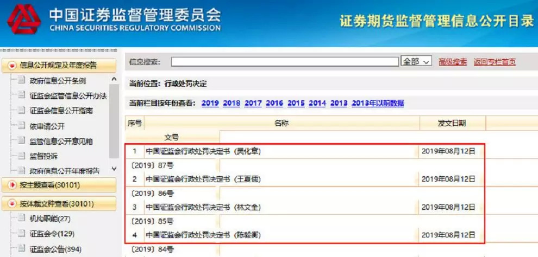This screenshot has height=257, width=538.
Task: Click the 证券期货监督管理信息公开目录 banner title
Action: coord(437,21)
